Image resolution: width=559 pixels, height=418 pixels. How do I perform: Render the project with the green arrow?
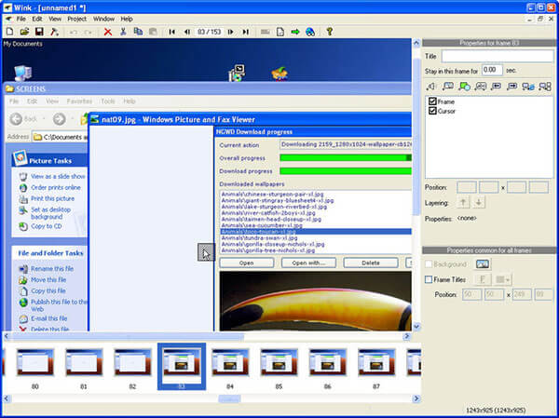(294, 32)
